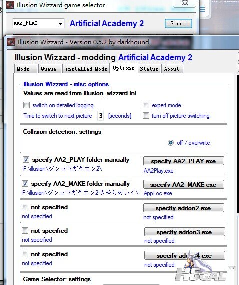The height and width of the screenshot is (285, 239).
Task: Close the game selector window
Action: click(185, 3)
